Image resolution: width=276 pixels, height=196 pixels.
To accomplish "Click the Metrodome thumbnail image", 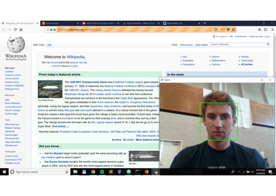I will (x=50, y=89).
